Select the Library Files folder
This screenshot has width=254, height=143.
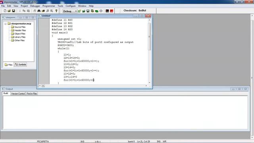pyautogui.click(x=20, y=37)
